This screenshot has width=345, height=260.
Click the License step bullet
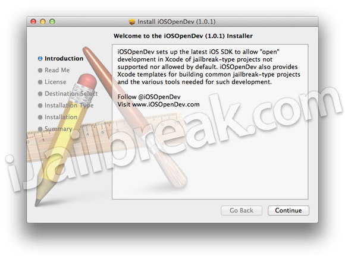[x=40, y=82]
